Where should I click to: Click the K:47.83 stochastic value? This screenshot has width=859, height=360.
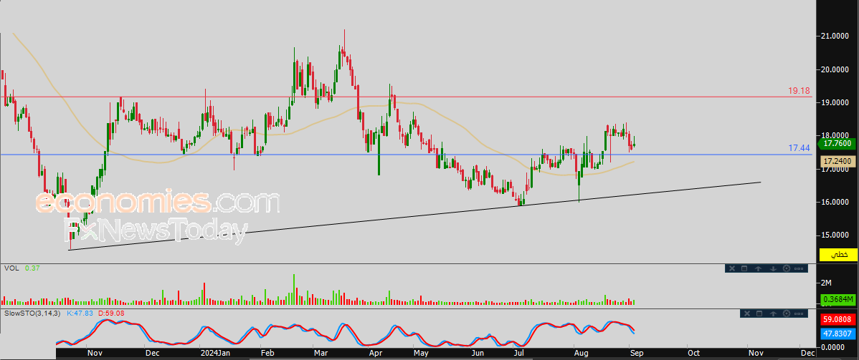pos(80,313)
